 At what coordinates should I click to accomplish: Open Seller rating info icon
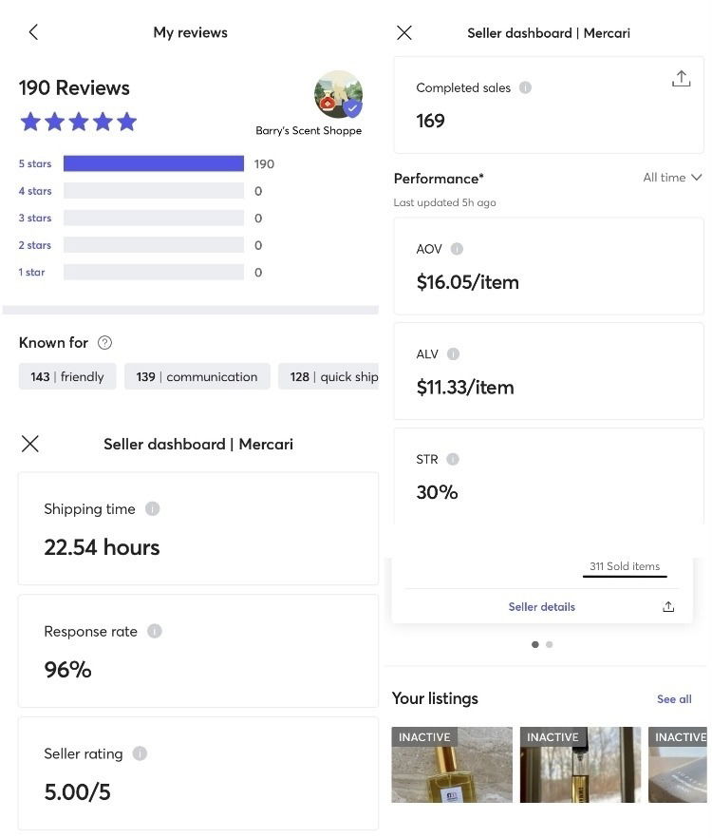point(140,753)
